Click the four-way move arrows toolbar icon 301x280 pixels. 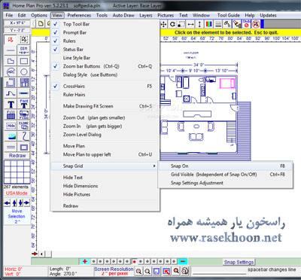tap(163, 24)
